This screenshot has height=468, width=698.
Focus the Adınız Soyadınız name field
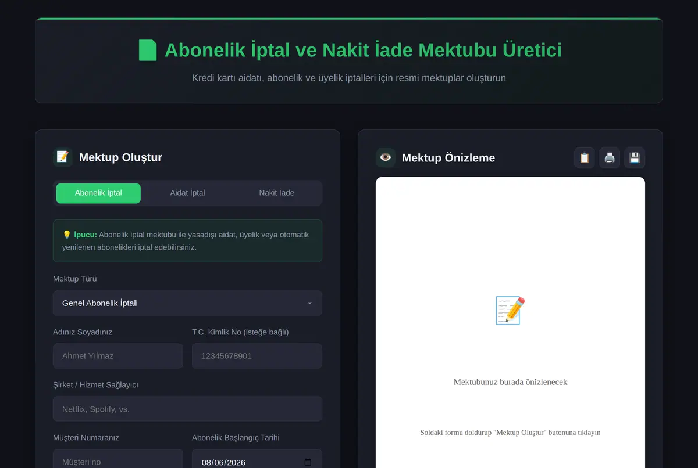point(118,356)
